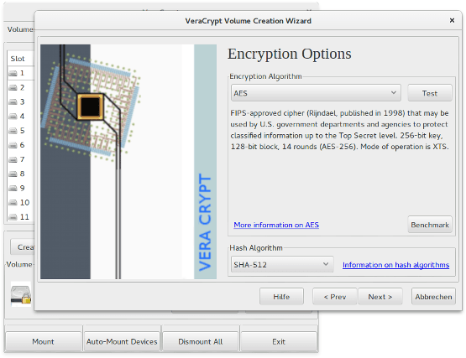
Task: Click Mount in main window
Action: [43, 342]
